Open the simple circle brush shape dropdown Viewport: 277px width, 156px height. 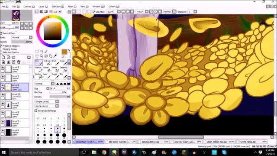57,101
